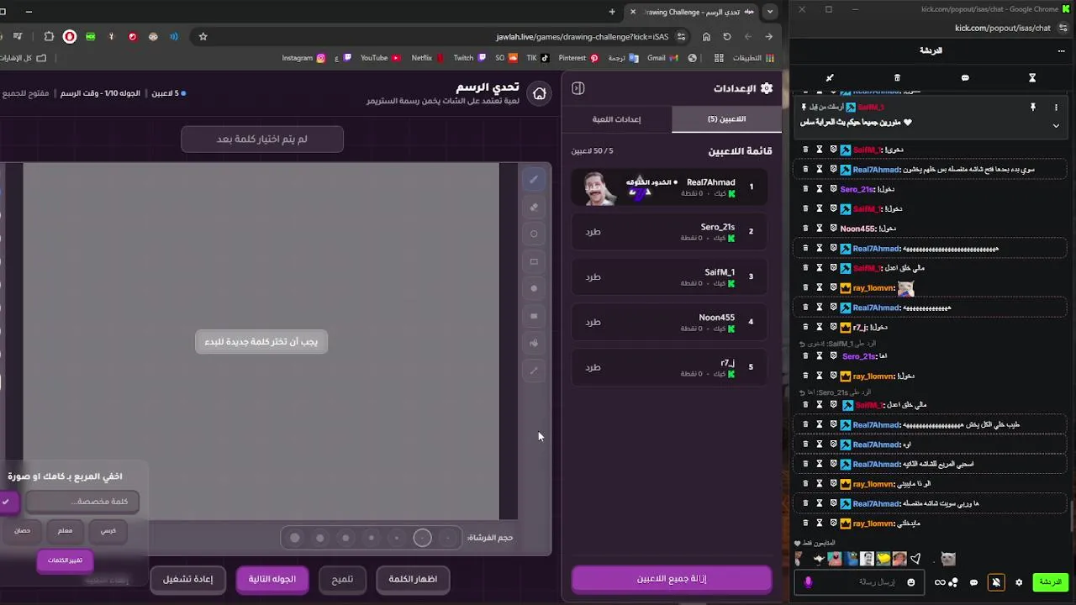1076x605 pixels.
Task: Kick r7_j with طرد button
Action: click(x=593, y=368)
